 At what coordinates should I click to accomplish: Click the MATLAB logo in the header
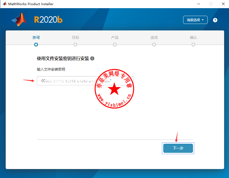19,20
